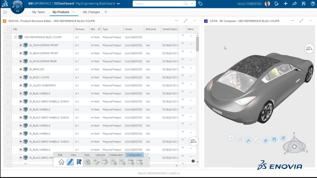Open notifications icon in top bar

click(x=276, y=4)
